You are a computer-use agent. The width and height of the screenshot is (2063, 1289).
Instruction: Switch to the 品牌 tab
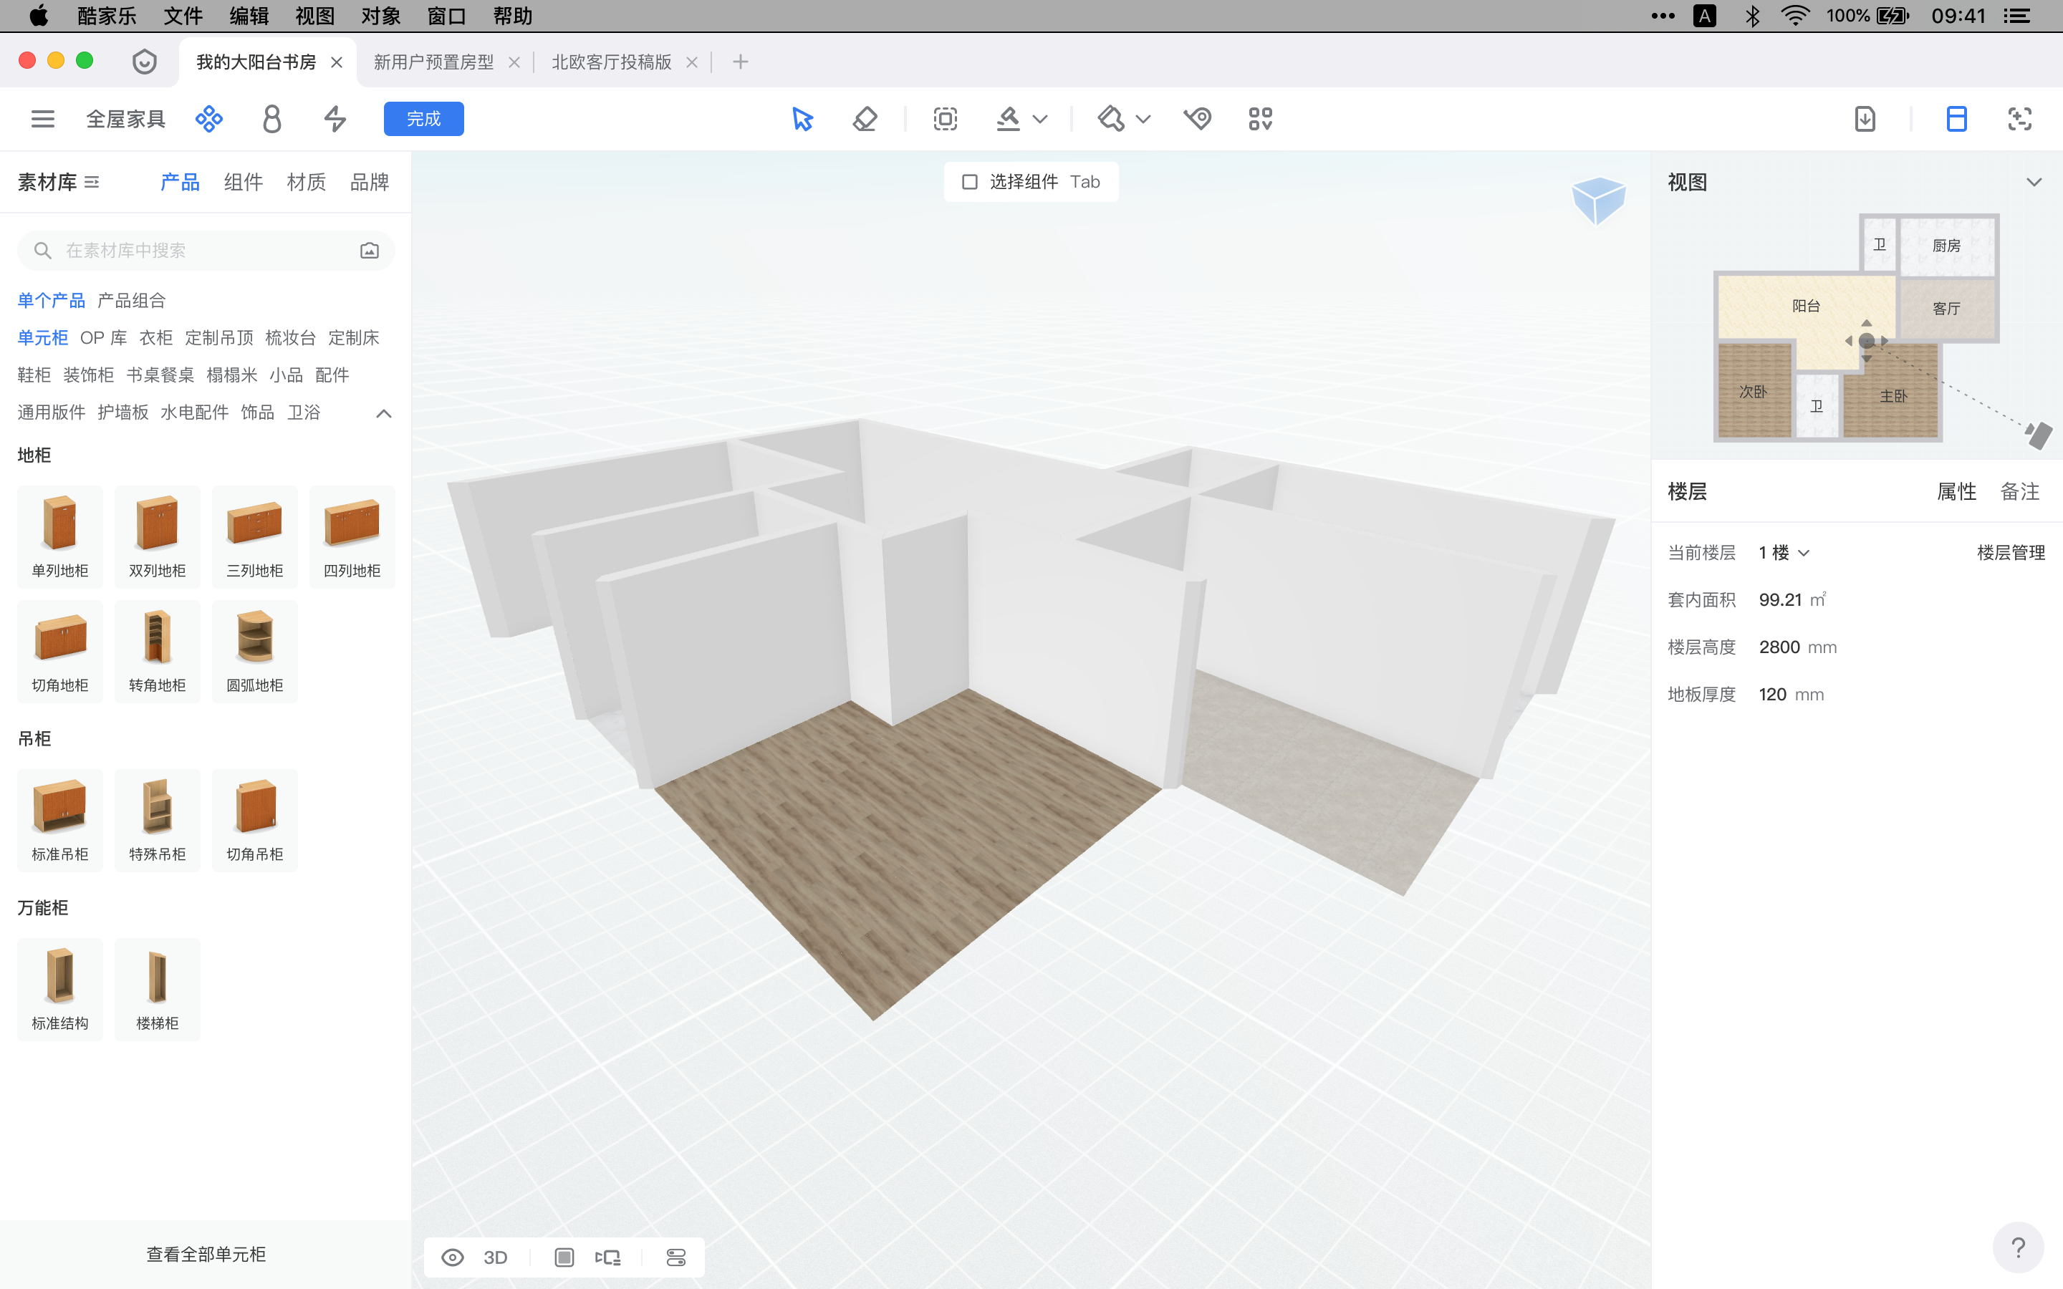click(x=369, y=182)
